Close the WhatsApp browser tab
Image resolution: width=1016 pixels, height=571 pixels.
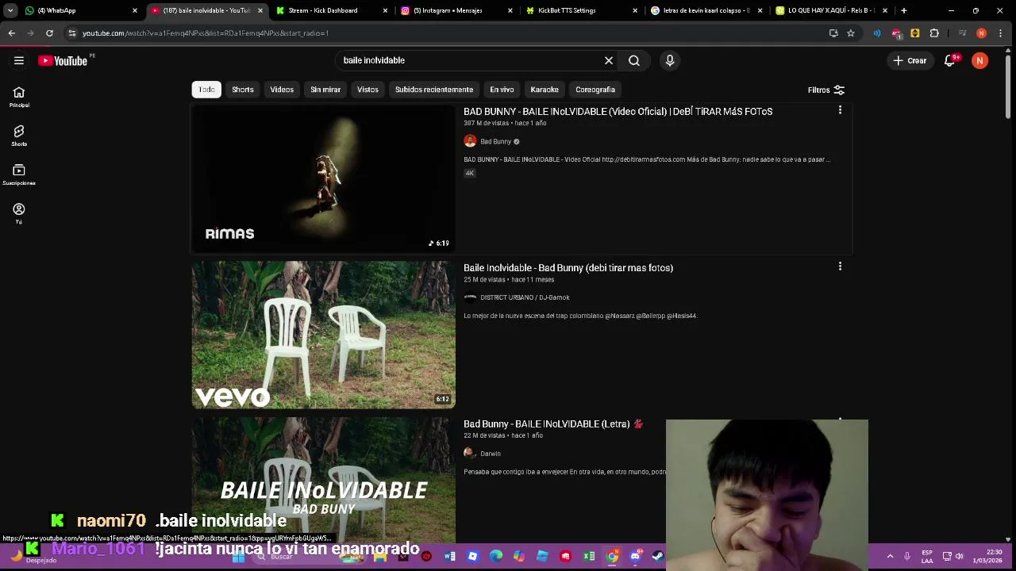pyautogui.click(x=135, y=10)
